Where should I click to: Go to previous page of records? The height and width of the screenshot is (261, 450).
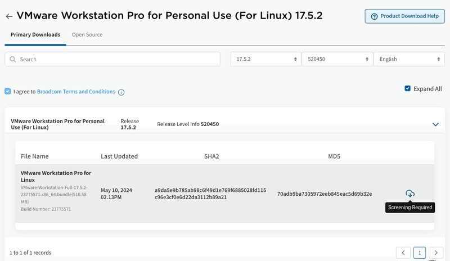point(403,253)
